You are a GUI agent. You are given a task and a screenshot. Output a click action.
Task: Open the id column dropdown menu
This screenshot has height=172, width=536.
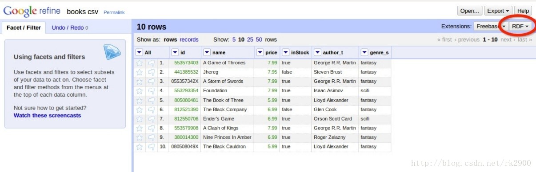(x=175, y=52)
